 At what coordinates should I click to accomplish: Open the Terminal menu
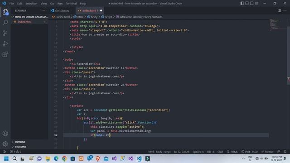point(71,4)
